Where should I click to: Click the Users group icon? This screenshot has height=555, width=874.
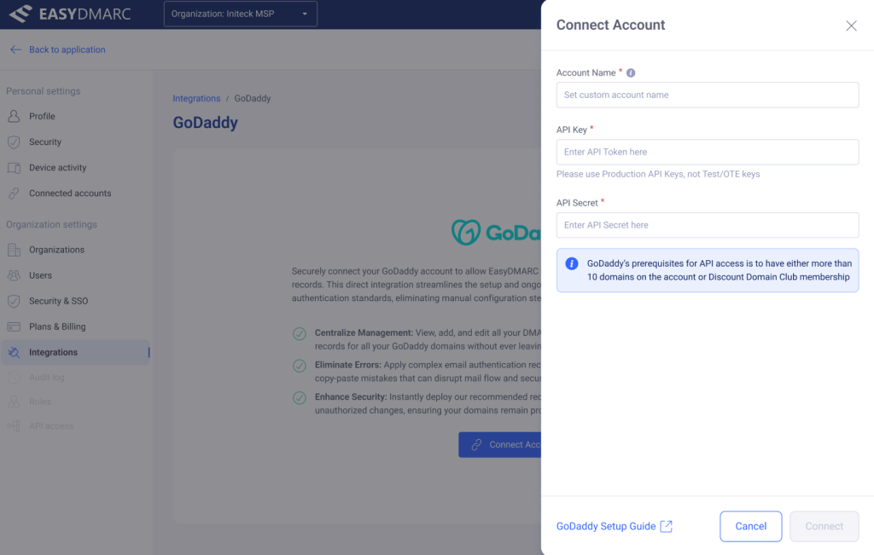pos(14,275)
